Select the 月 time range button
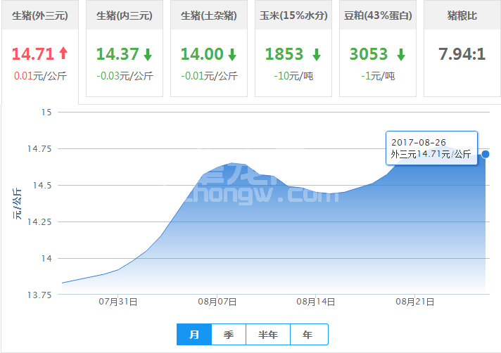 pos(194,335)
